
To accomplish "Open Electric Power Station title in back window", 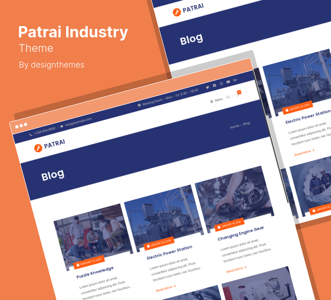I will point(308,117).
